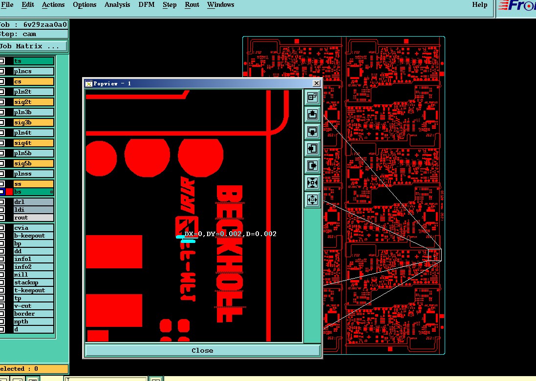The width and height of the screenshot is (536, 381).
Task: Toggle the checkbox for the cs layer
Action: 2,81
